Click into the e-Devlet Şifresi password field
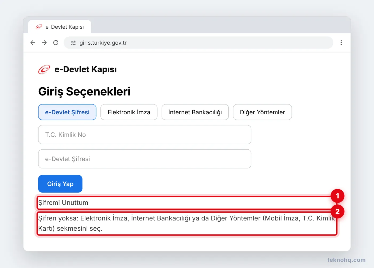Screen dimensions: 374x268 pos(145,159)
